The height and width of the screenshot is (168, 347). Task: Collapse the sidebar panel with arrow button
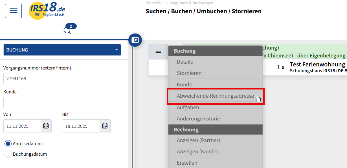click(x=135, y=40)
